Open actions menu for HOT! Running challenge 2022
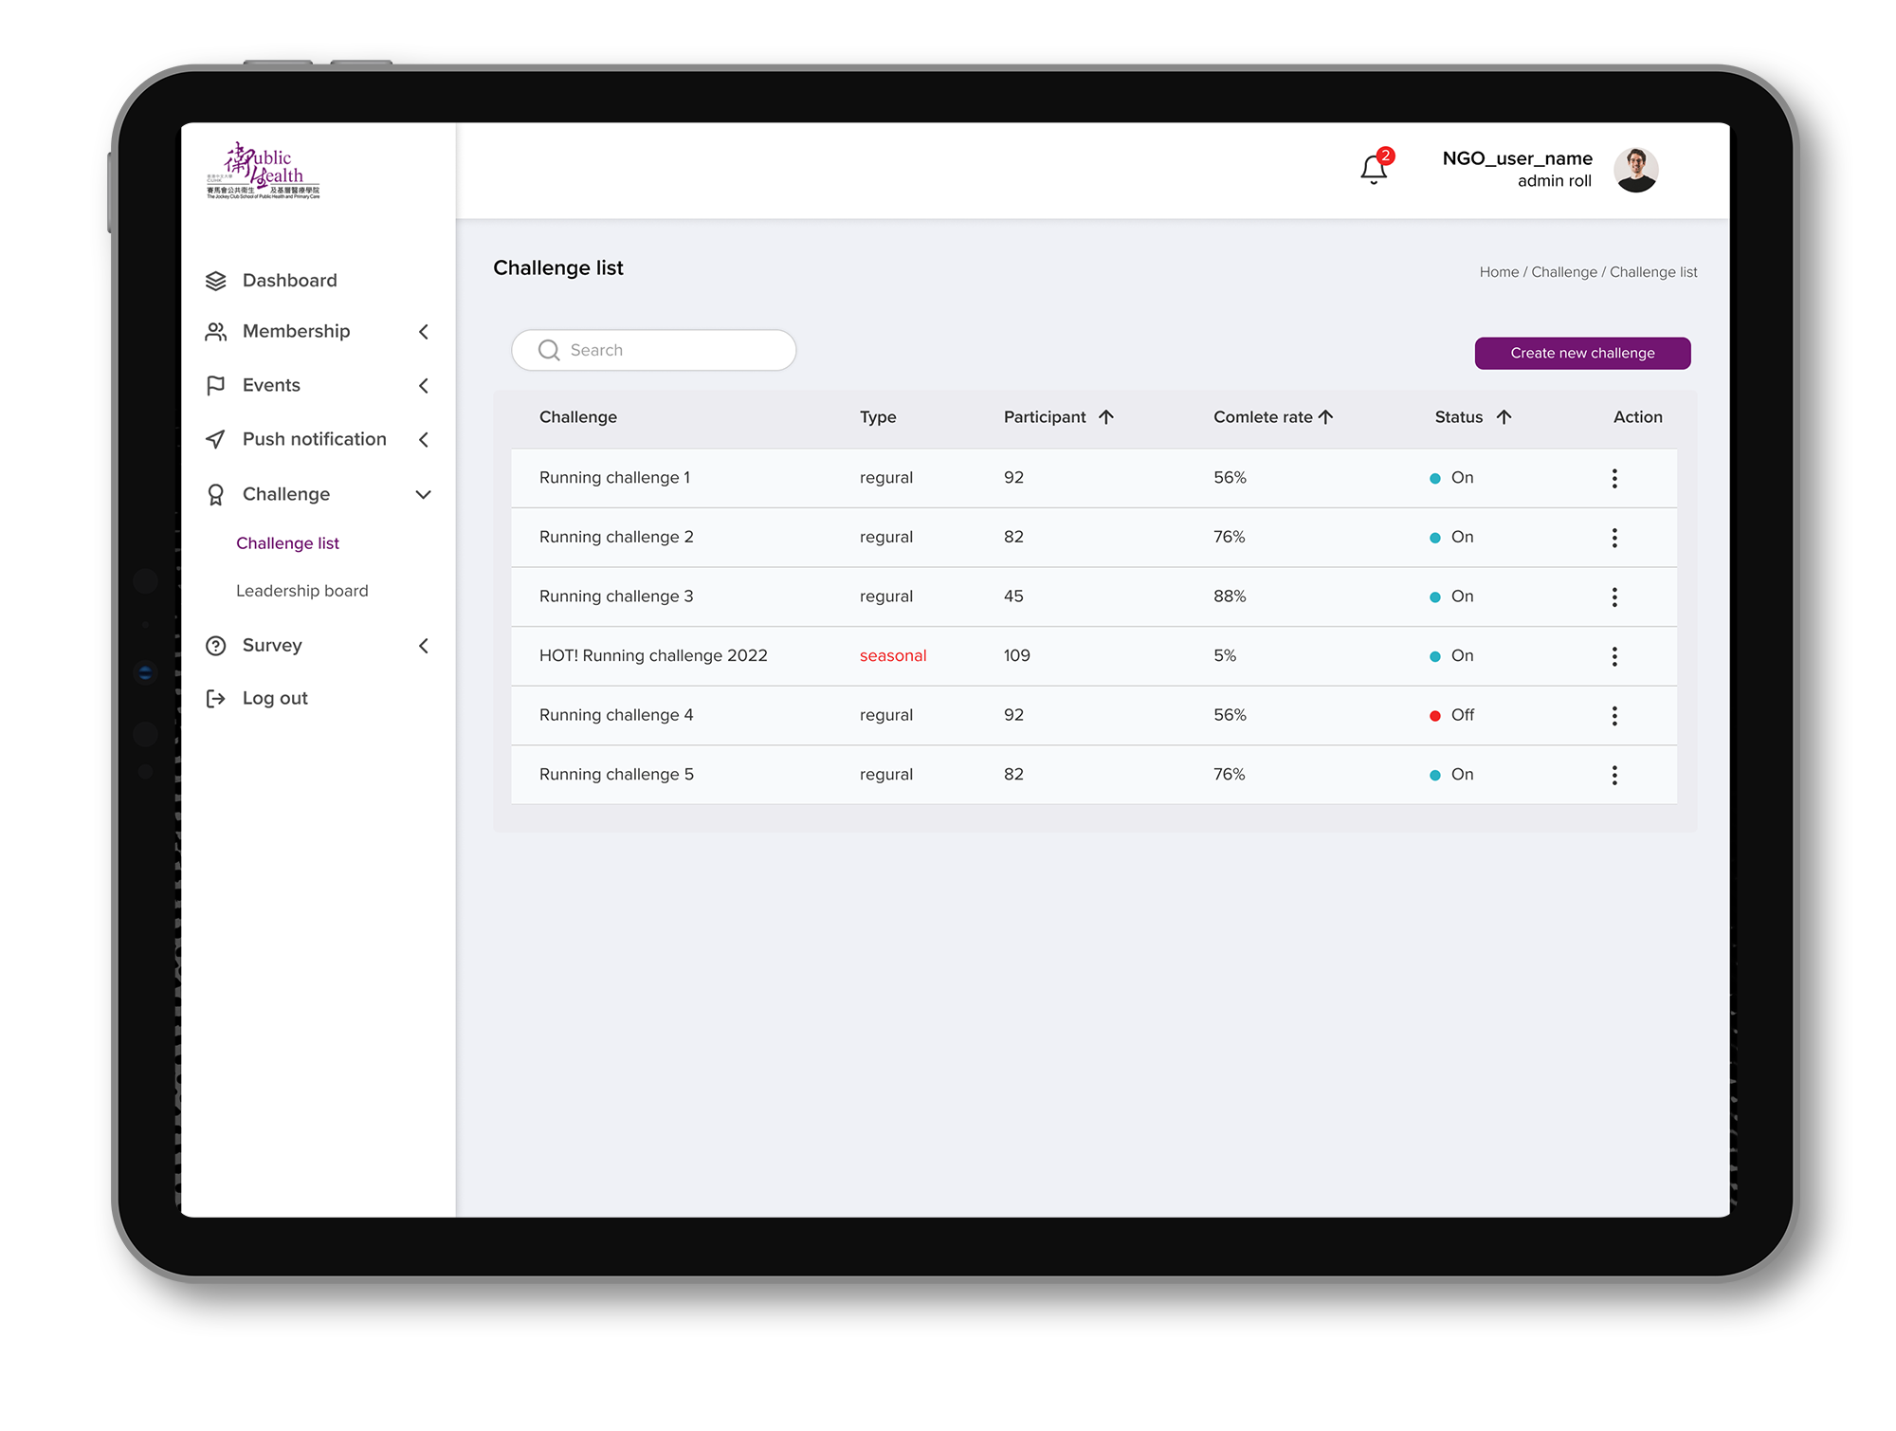The image size is (1896, 1431). (1613, 656)
